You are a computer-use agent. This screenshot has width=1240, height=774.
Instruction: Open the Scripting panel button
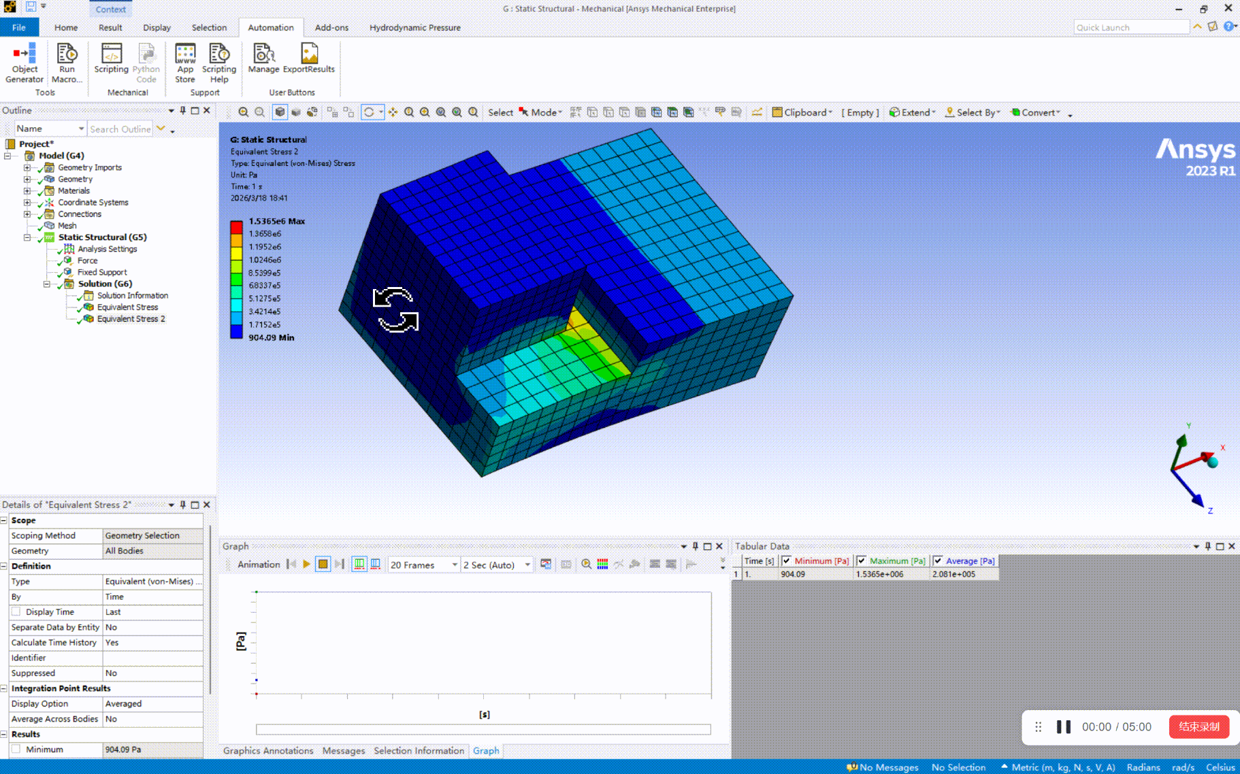point(111,58)
